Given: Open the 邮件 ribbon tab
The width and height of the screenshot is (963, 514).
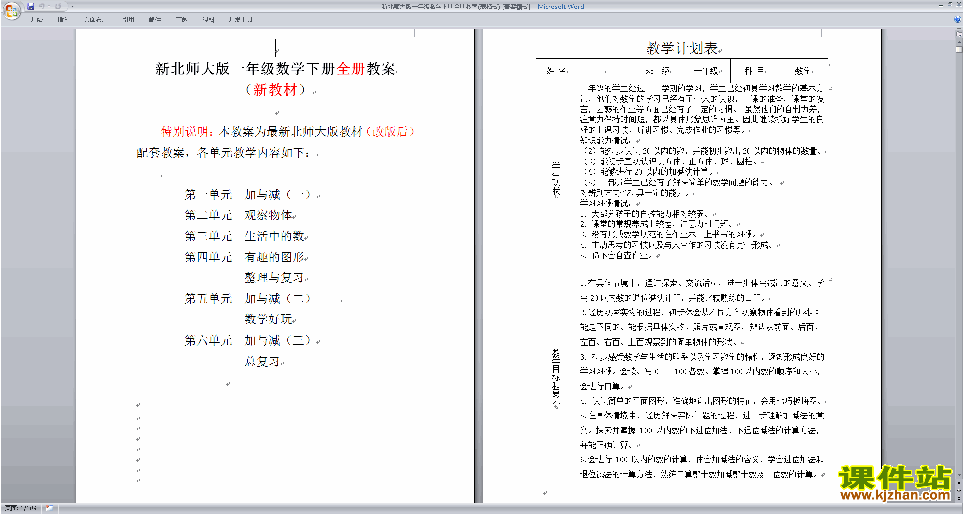Looking at the screenshot, I should click(155, 20).
